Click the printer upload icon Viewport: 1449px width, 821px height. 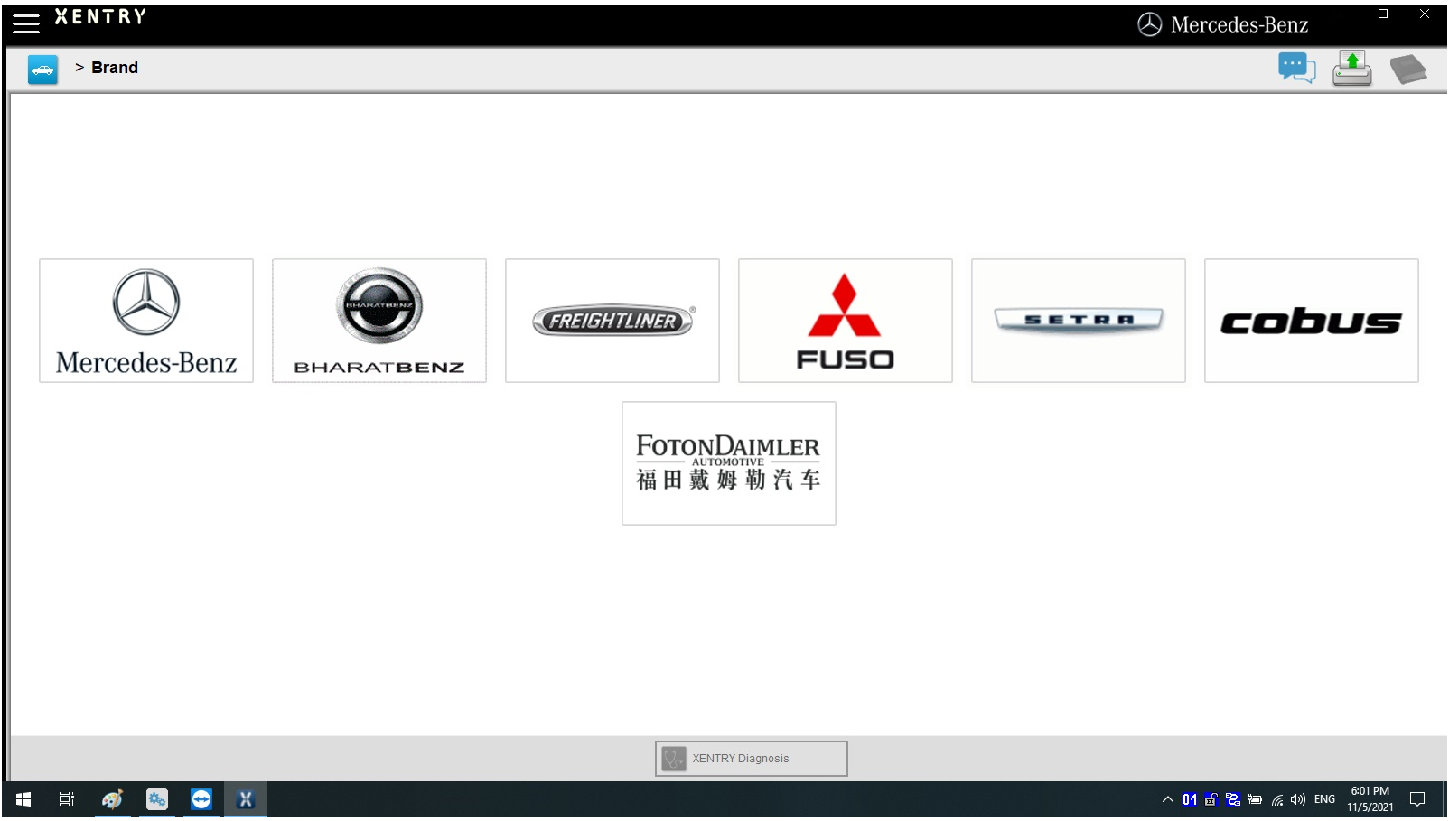click(1351, 69)
